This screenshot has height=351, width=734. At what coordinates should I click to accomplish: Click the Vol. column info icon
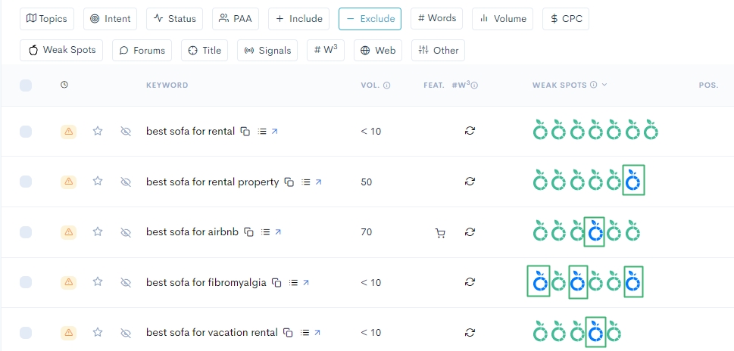coord(387,85)
